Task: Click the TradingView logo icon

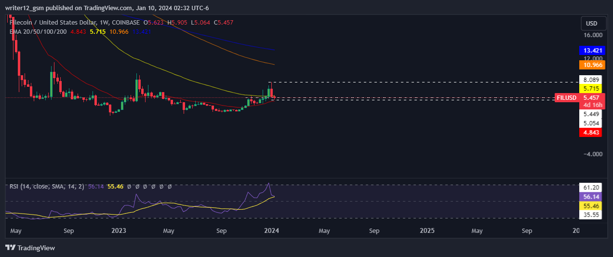Action: point(10,248)
